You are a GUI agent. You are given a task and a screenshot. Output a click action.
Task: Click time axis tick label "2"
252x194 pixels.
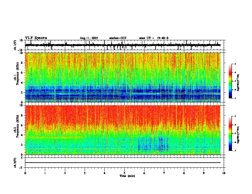tap(65, 173)
